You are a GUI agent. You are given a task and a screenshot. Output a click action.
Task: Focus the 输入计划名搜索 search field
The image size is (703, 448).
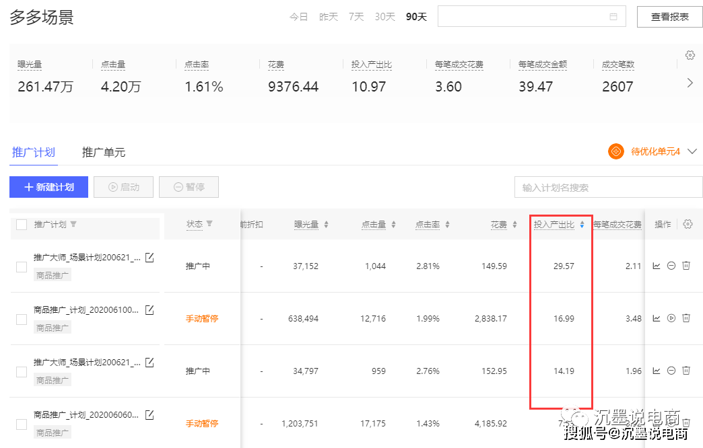603,188
